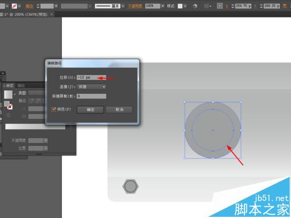The height and width of the screenshot is (218, 291).
Task: Open the stroke weight dropdown
Action: [56, 6]
